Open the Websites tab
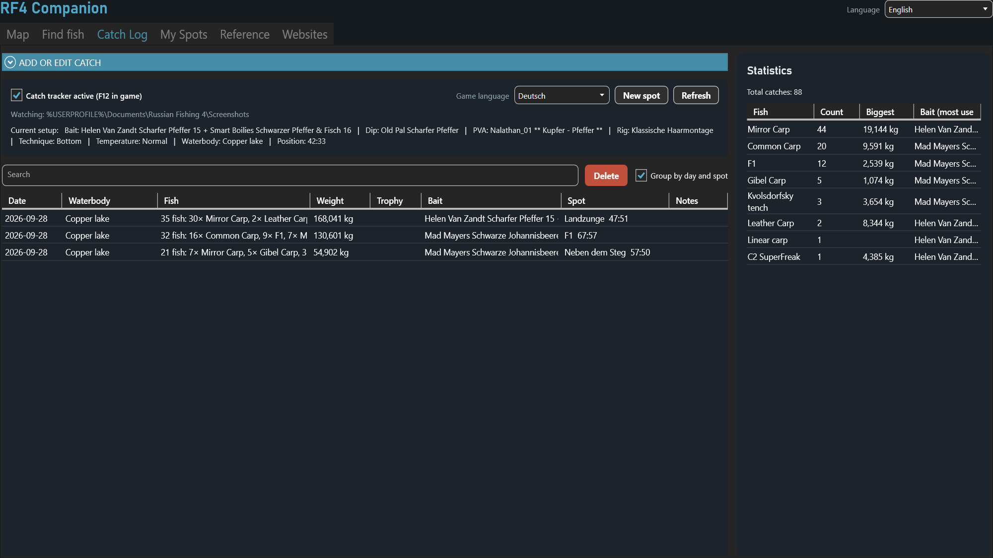 pos(305,35)
